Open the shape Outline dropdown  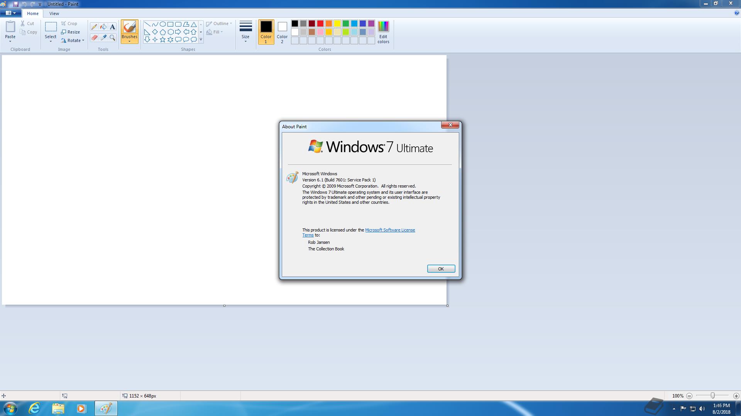219,23
